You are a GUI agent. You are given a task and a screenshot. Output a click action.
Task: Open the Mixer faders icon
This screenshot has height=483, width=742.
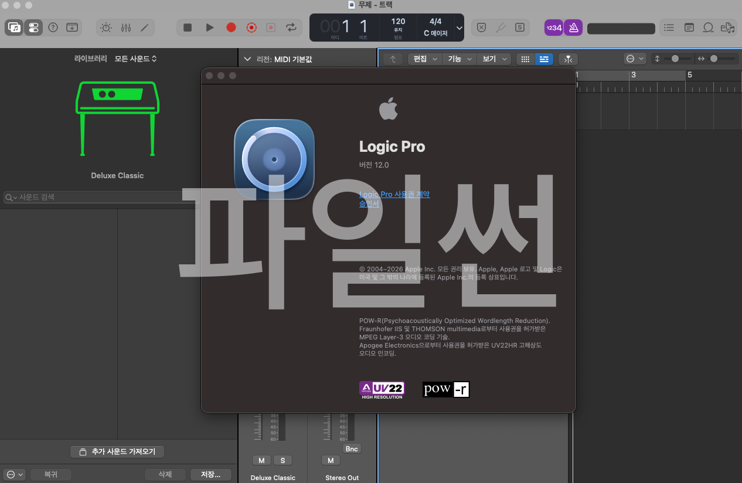click(125, 28)
